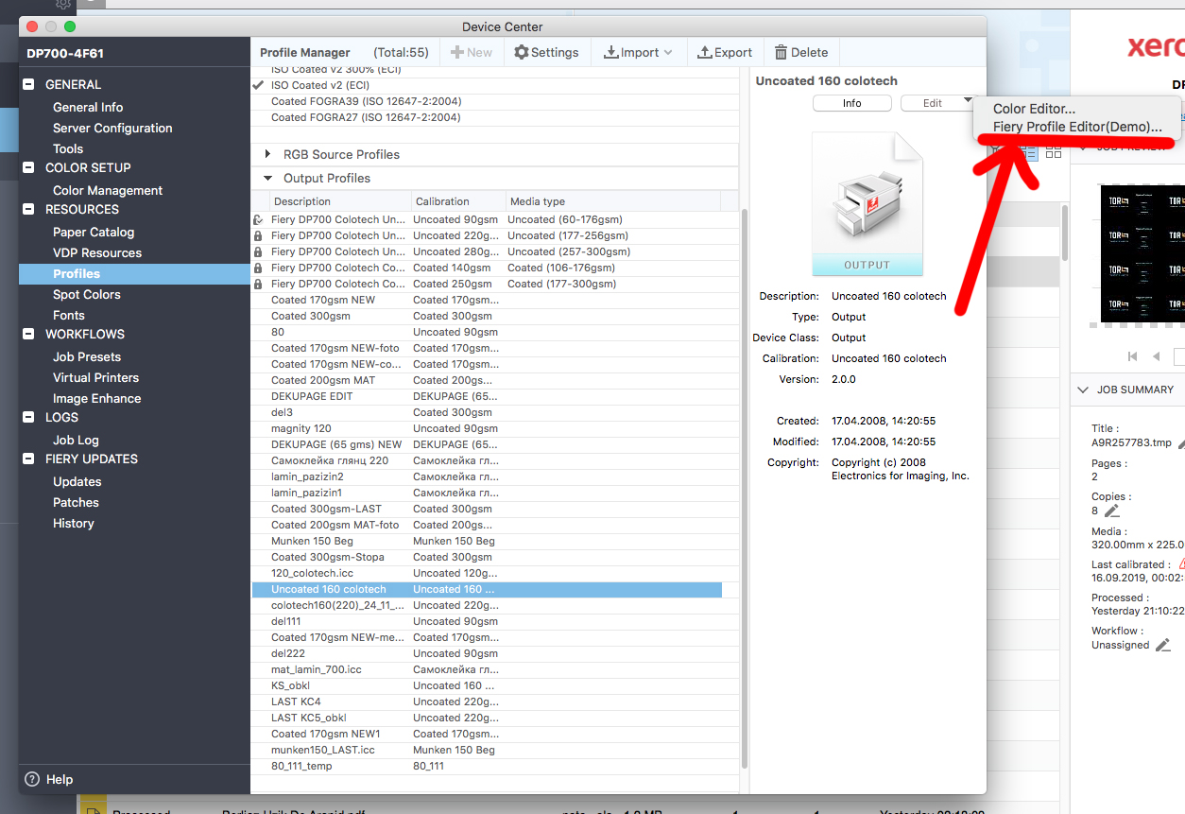
Task: Open Profile Manager Settings gear
Action: (521, 53)
